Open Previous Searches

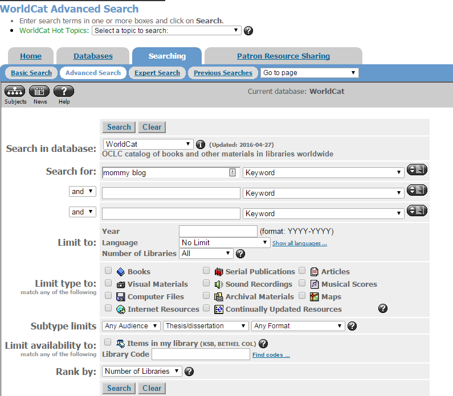click(223, 73)
